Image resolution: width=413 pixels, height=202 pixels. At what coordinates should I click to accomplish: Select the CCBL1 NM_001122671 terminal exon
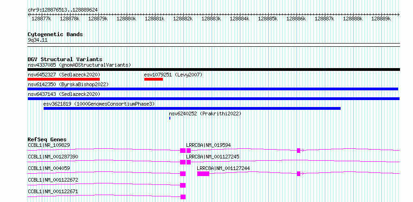(183, 197)
